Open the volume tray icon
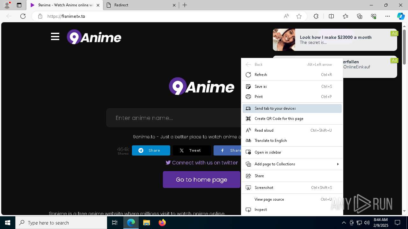 pyautogui.click(x=367, y=223)
